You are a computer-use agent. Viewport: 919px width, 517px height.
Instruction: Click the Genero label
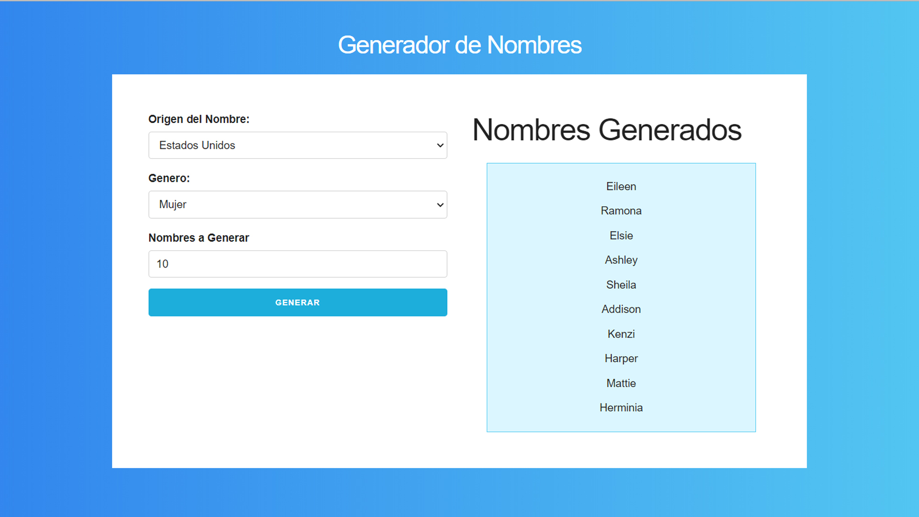[169, 178]
